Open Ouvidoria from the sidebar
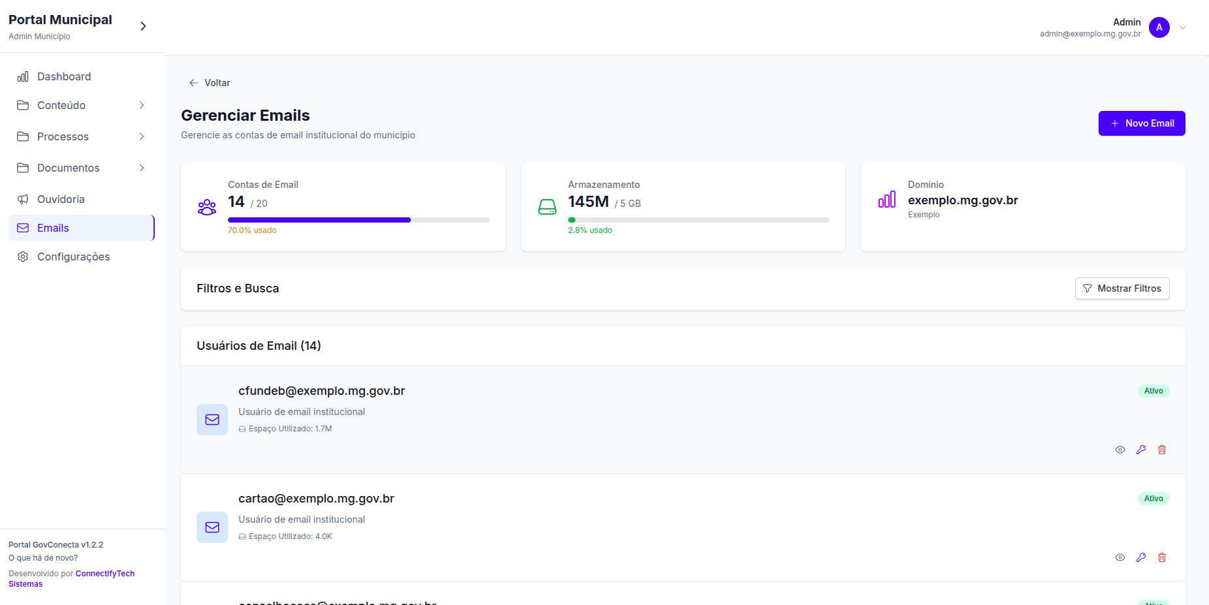Viewport: 1209px width, 605px height. (x=61, y=199)
